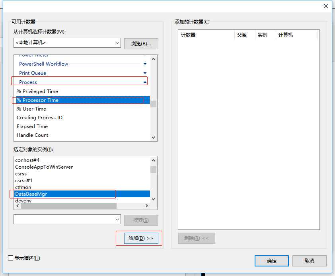The width and height of the screenshot is (335, 276).
Task: Click the 父系 column header
Action: 245,35
